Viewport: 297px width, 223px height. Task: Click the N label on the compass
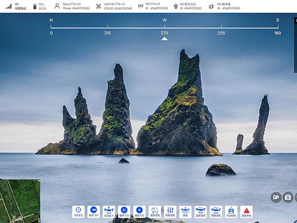[x=51, y=20]
